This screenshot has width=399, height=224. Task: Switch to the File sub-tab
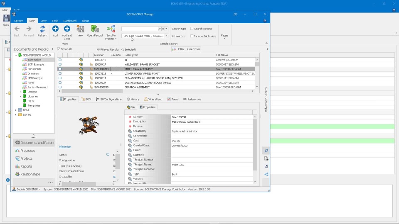point(131,107)
